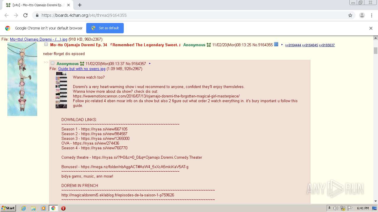The image size is (378, 212).
Task: Open the Guide but with no swers.jpg link
Action: click(x=82, y=69)
